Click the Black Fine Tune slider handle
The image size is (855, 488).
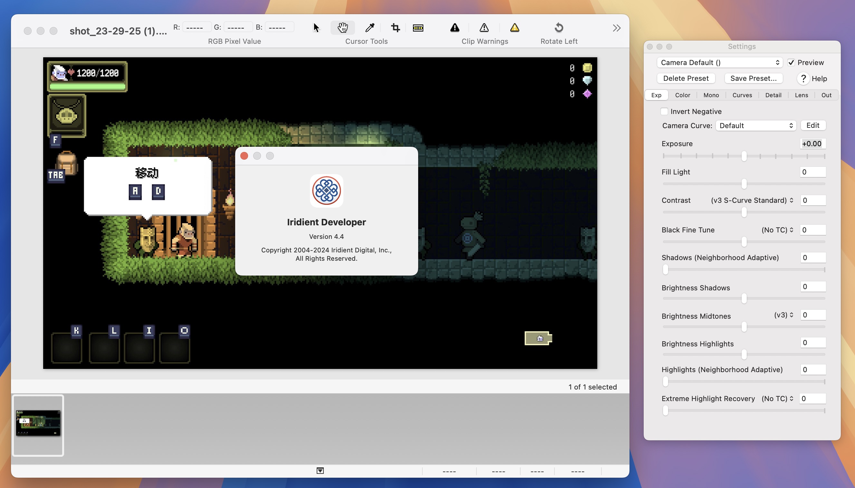point(744,242)
